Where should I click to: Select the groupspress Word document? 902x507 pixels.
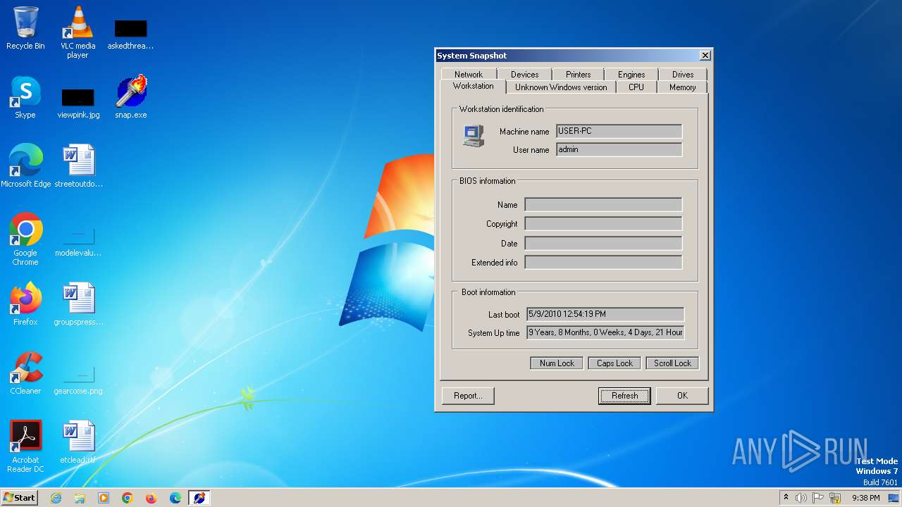click(x=78, y=303)
